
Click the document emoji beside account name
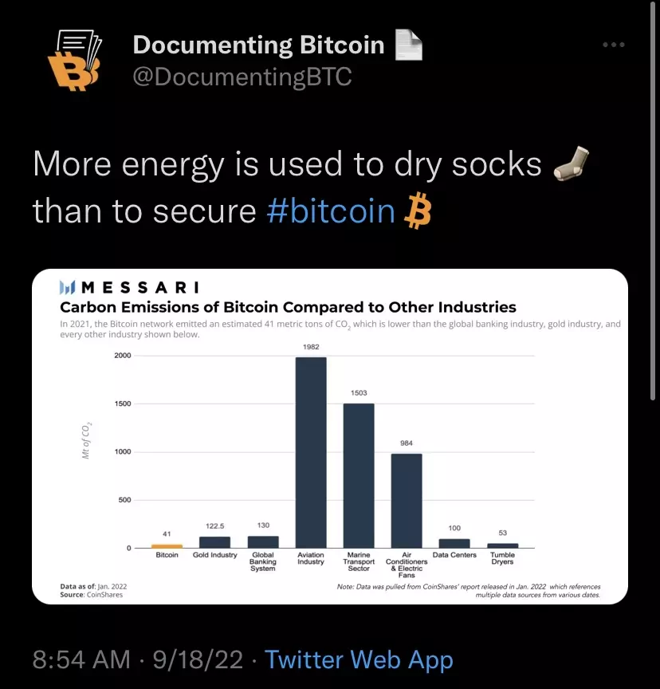pyautogui.click(x=408, y=45)
